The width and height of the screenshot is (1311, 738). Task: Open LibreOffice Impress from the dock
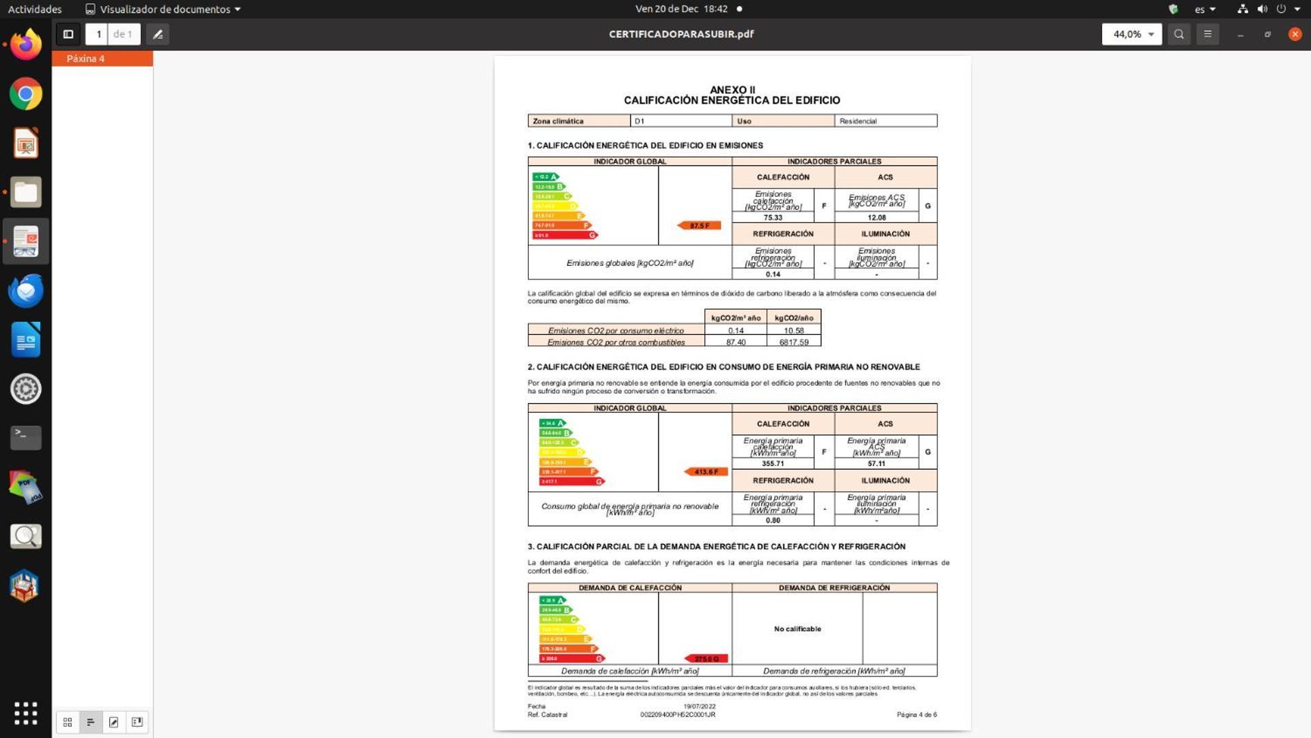[x=26, y=143]
